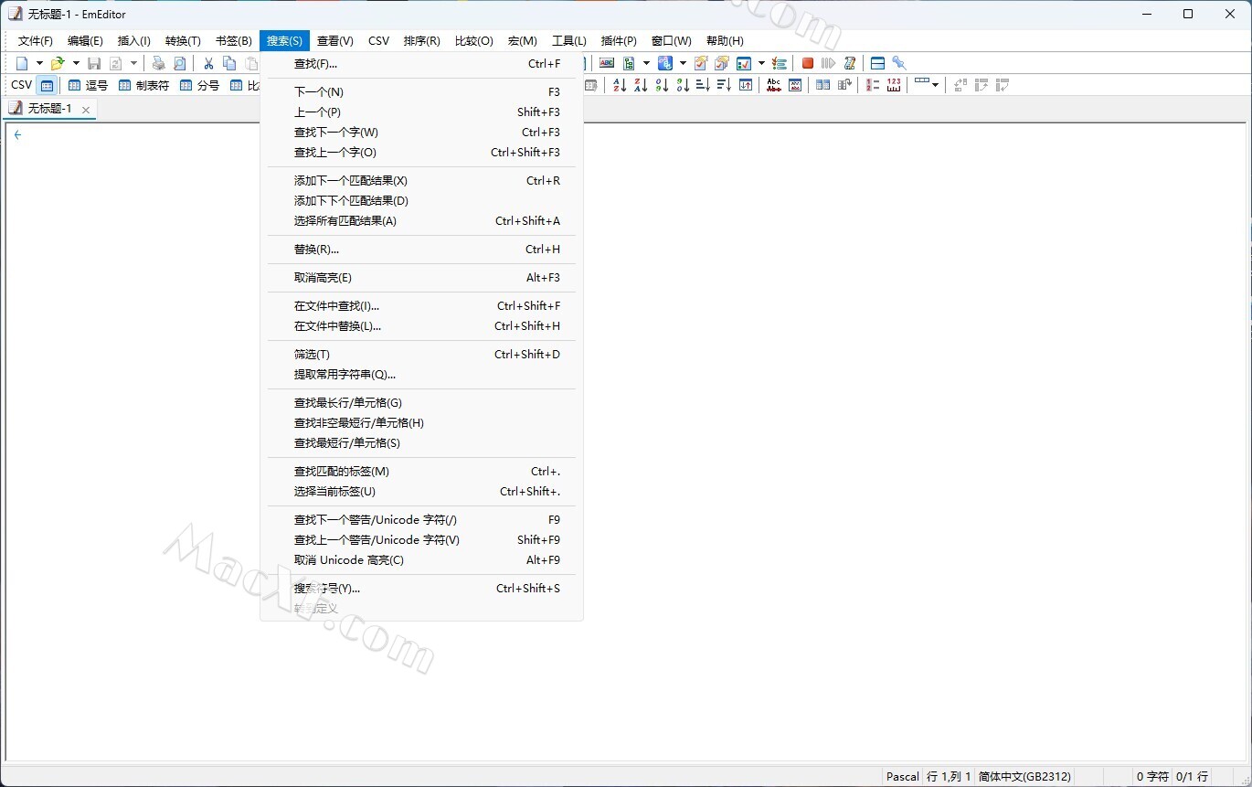Choose 取消高亮(E) menu entry
The image size is (1252, 787).
tap(421, 278)
